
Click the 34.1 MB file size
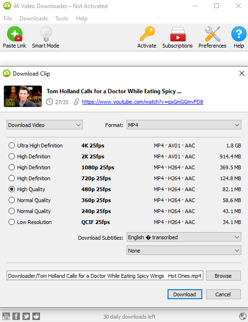pyautogui.click(x=231, y=222)
